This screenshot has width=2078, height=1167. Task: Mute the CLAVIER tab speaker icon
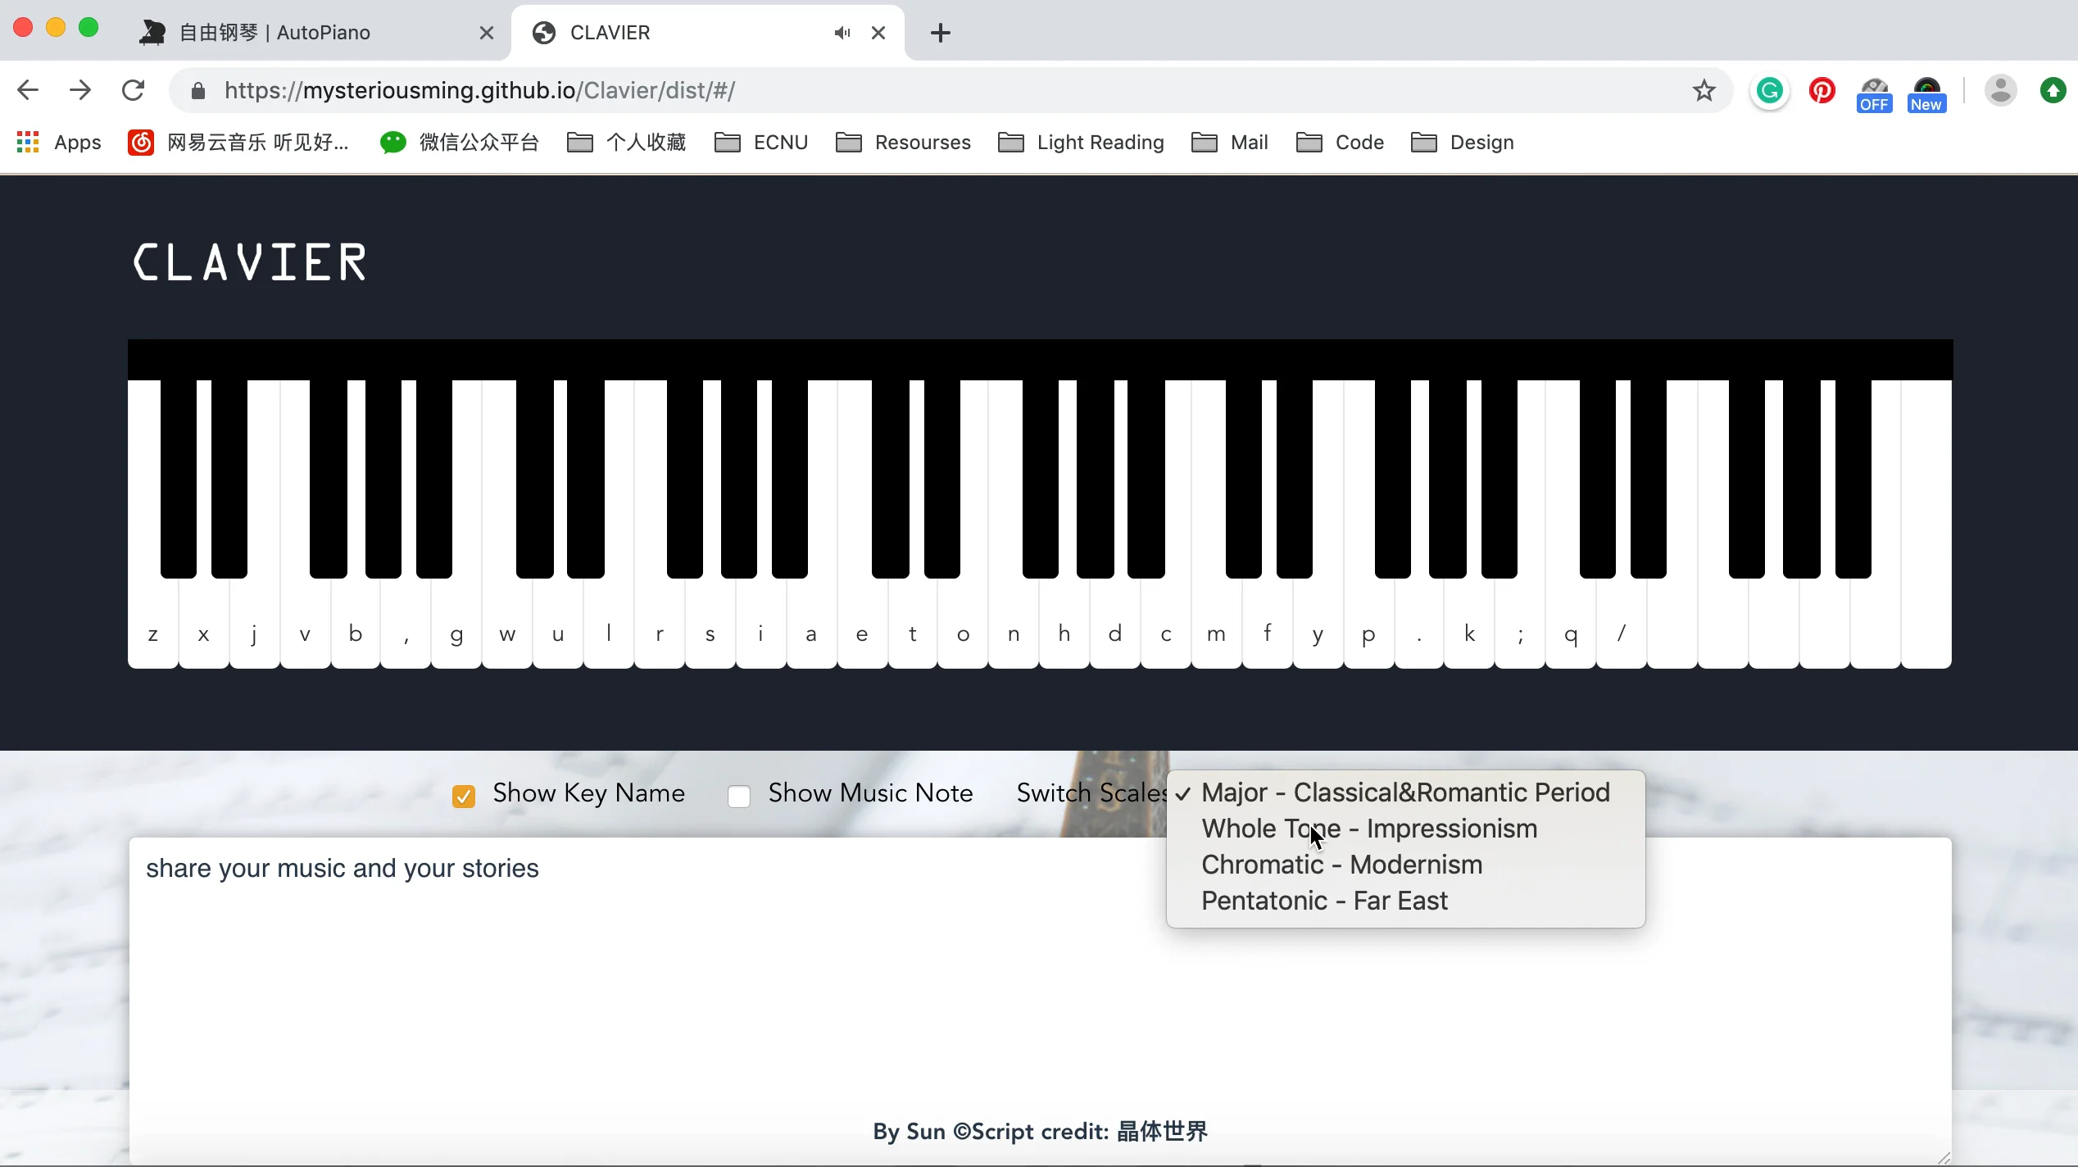[x=842, y=33]
